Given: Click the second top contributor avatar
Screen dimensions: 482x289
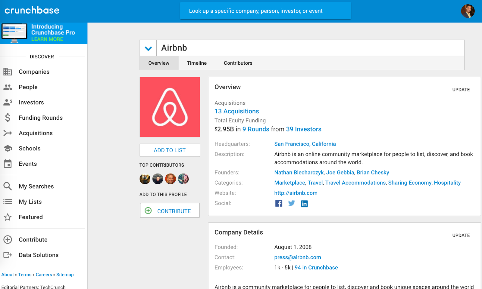Looking at the screenshot, I should click(158, 179).
